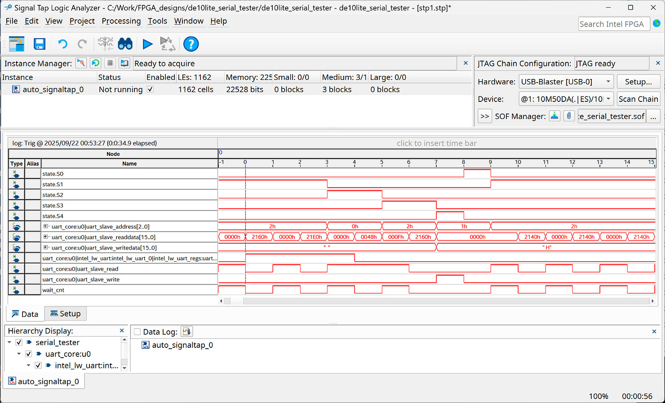
Task: Click the Save file toolbar icon
Action: pos(40,44)
